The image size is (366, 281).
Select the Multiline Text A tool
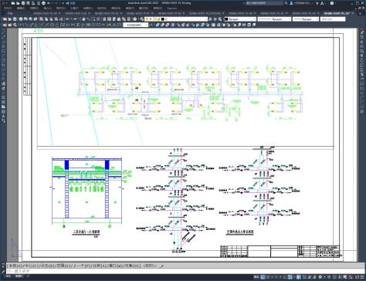tap(3, 116)
